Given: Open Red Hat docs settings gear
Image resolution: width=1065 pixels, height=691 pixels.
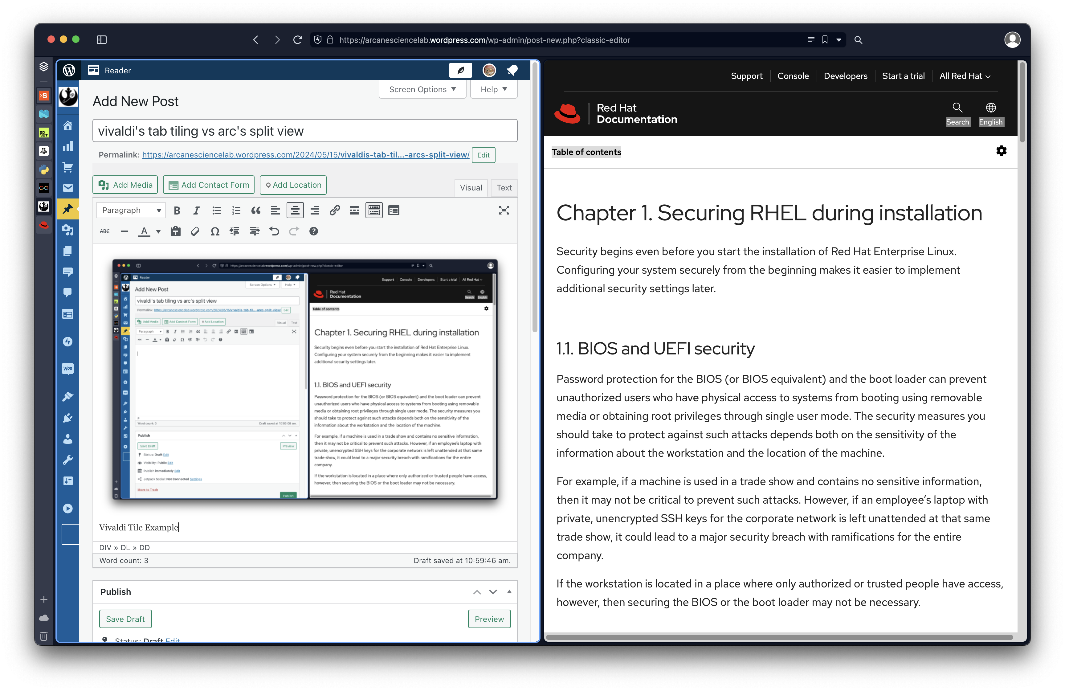Looking at the screenshot, I should 1002,151.
